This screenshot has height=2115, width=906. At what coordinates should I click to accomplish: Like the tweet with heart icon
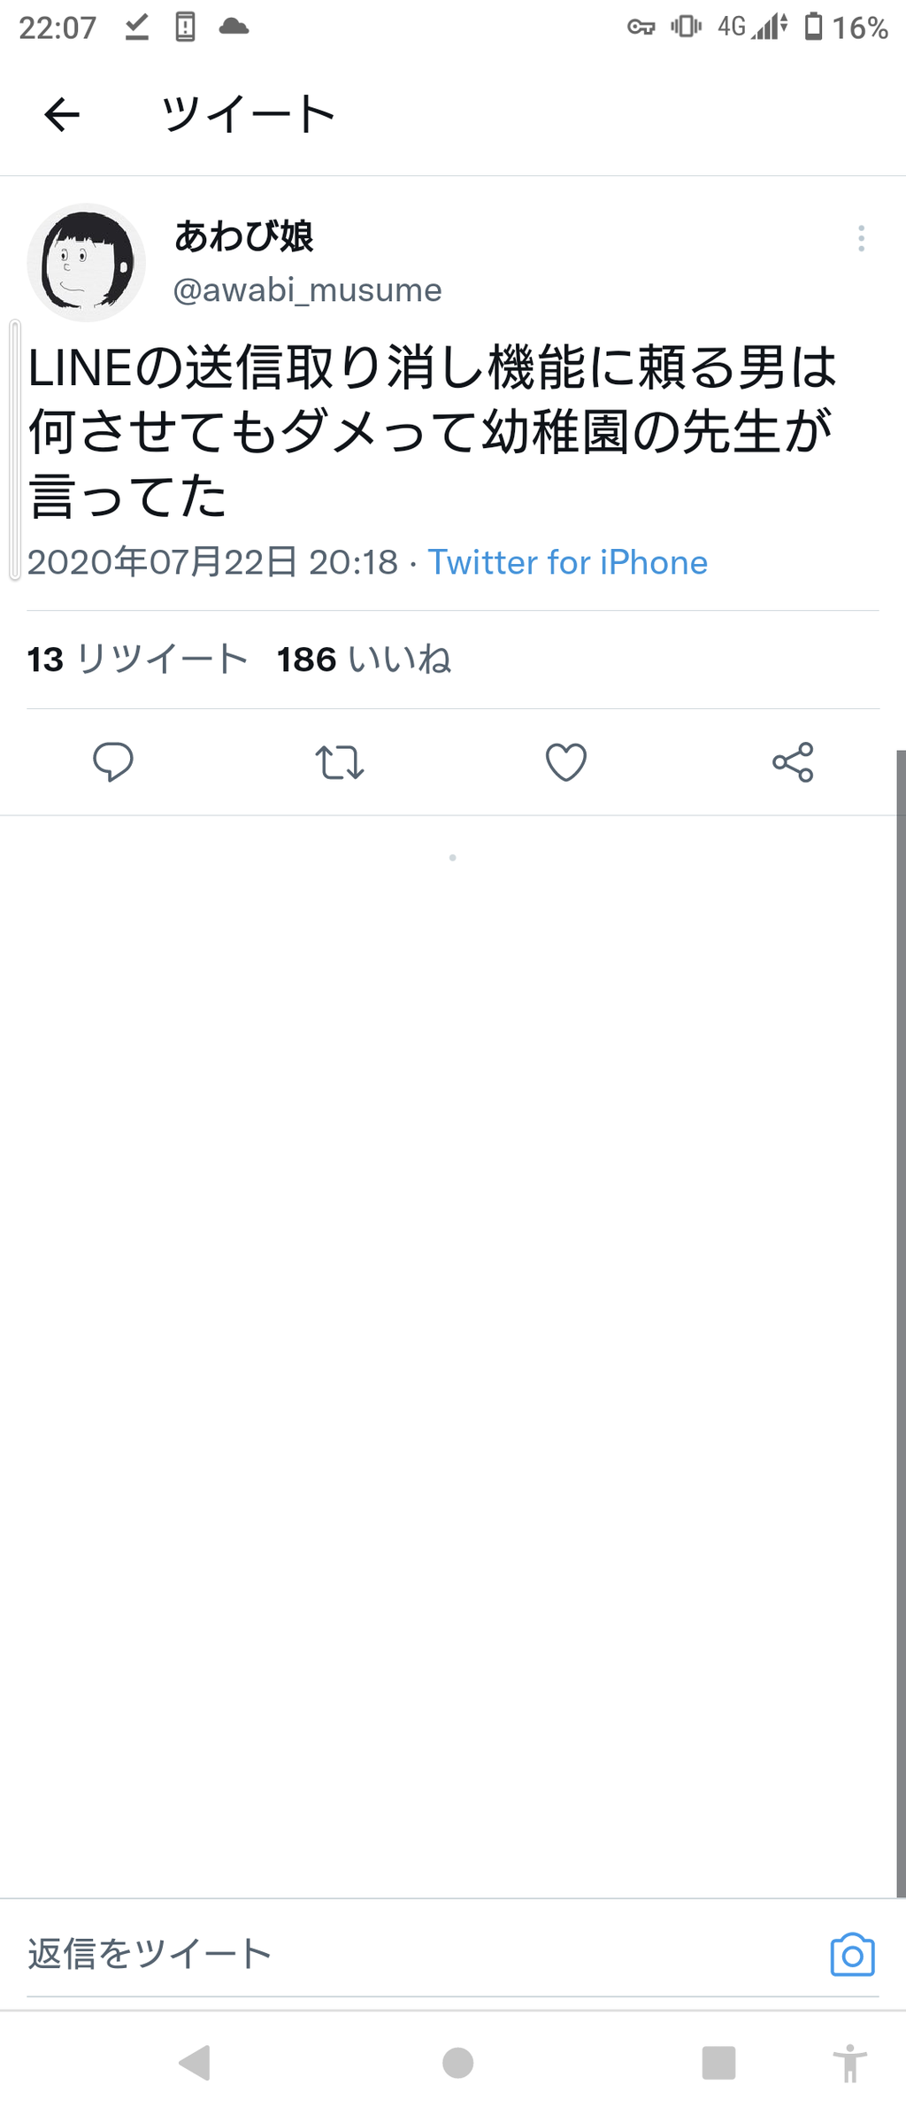pos(566,761)
